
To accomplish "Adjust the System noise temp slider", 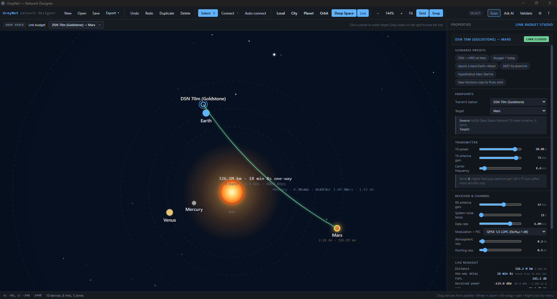I will click(x=500, y=215).
